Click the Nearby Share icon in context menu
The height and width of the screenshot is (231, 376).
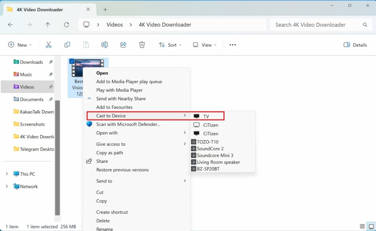(x=89, y=98)
